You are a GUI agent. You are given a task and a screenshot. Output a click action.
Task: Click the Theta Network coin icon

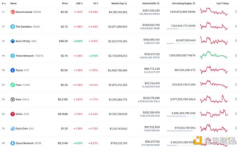(x=12, y=56)
